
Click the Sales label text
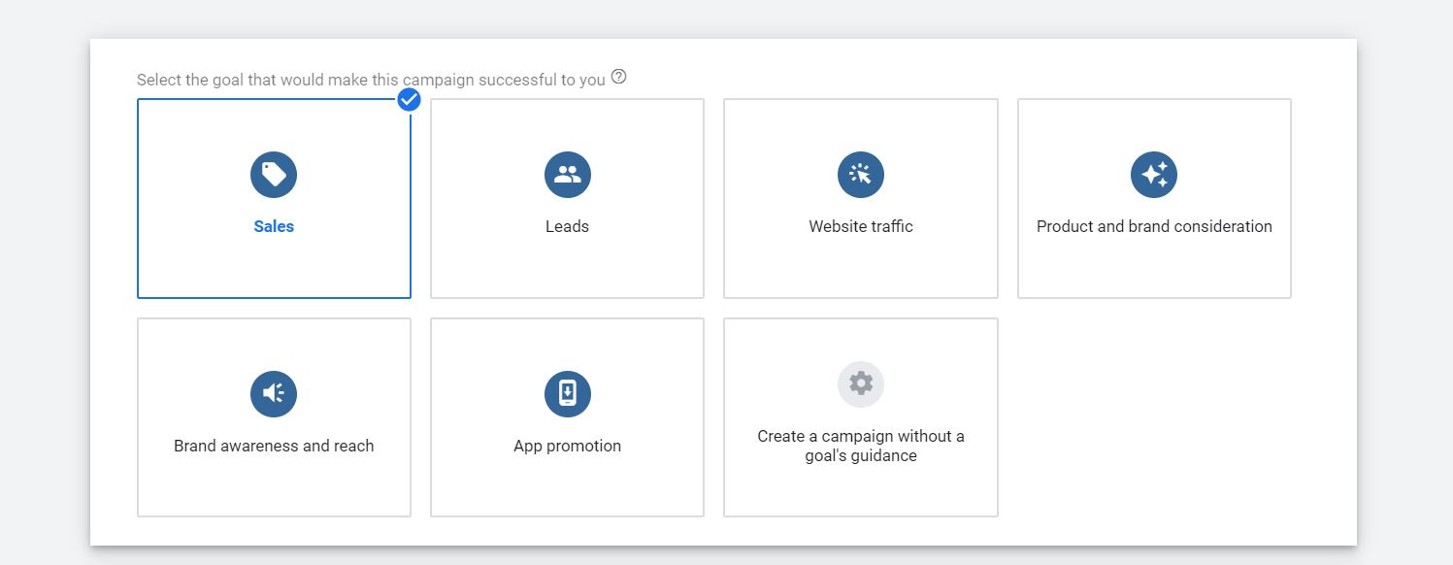point(274,226)
